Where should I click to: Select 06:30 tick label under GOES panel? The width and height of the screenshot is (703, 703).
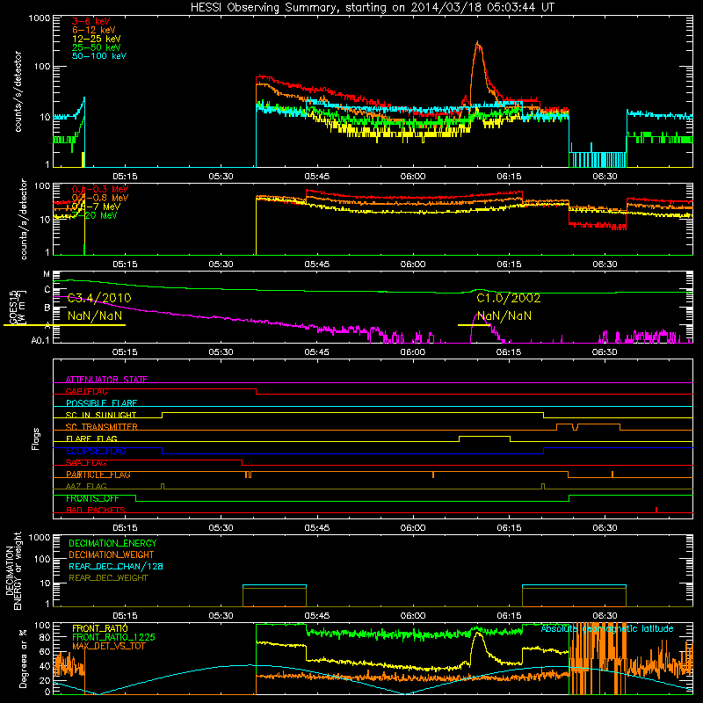605,352
